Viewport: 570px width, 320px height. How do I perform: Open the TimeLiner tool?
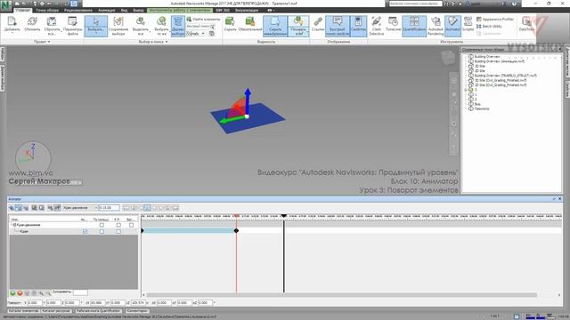[x=393, y=24]
